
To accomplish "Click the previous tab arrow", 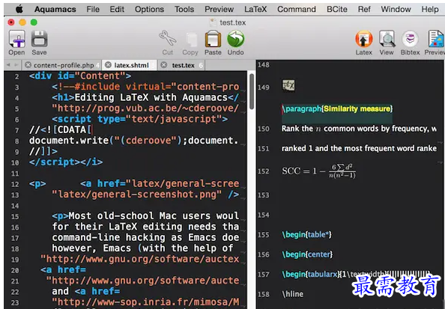I will (8, 65).
